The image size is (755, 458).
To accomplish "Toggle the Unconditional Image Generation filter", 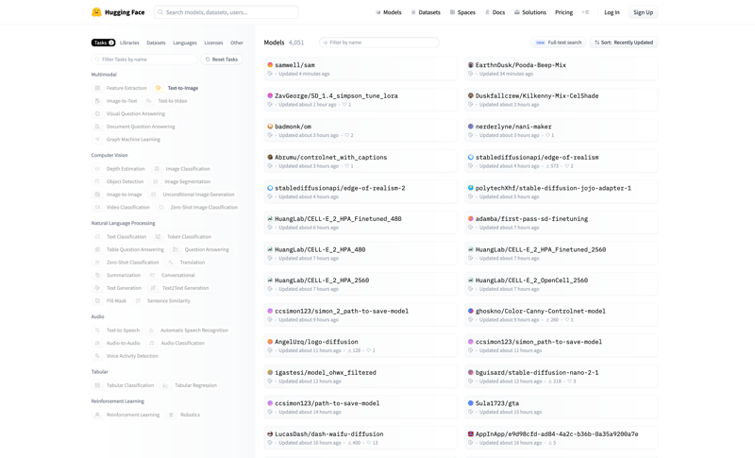I will (x=193, y=195).
